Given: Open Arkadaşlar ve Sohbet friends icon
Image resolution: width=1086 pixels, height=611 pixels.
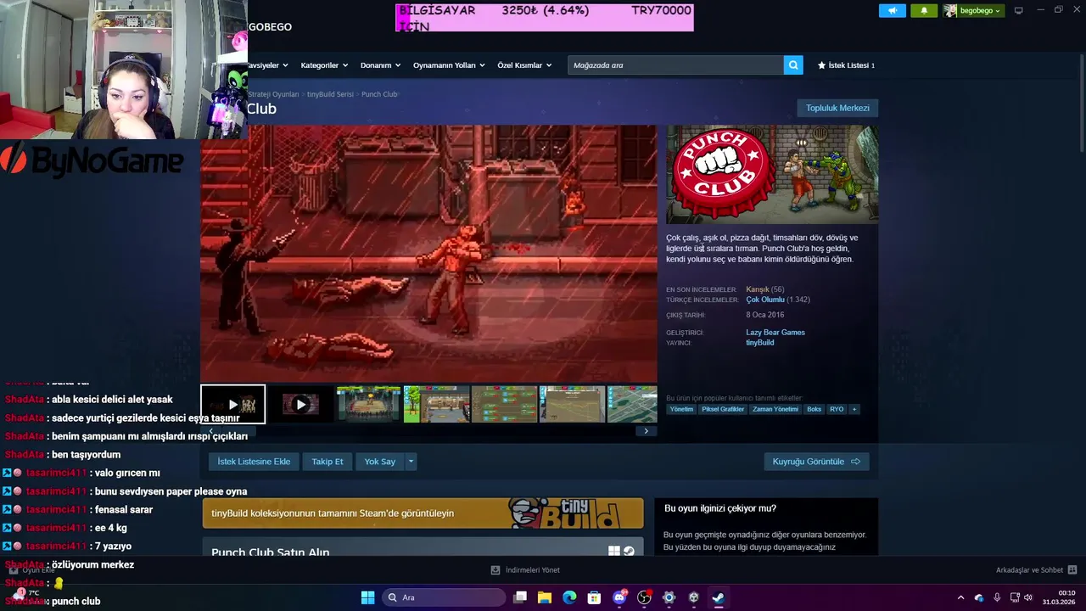Looking at the screenshot, I should [1072, 570].
